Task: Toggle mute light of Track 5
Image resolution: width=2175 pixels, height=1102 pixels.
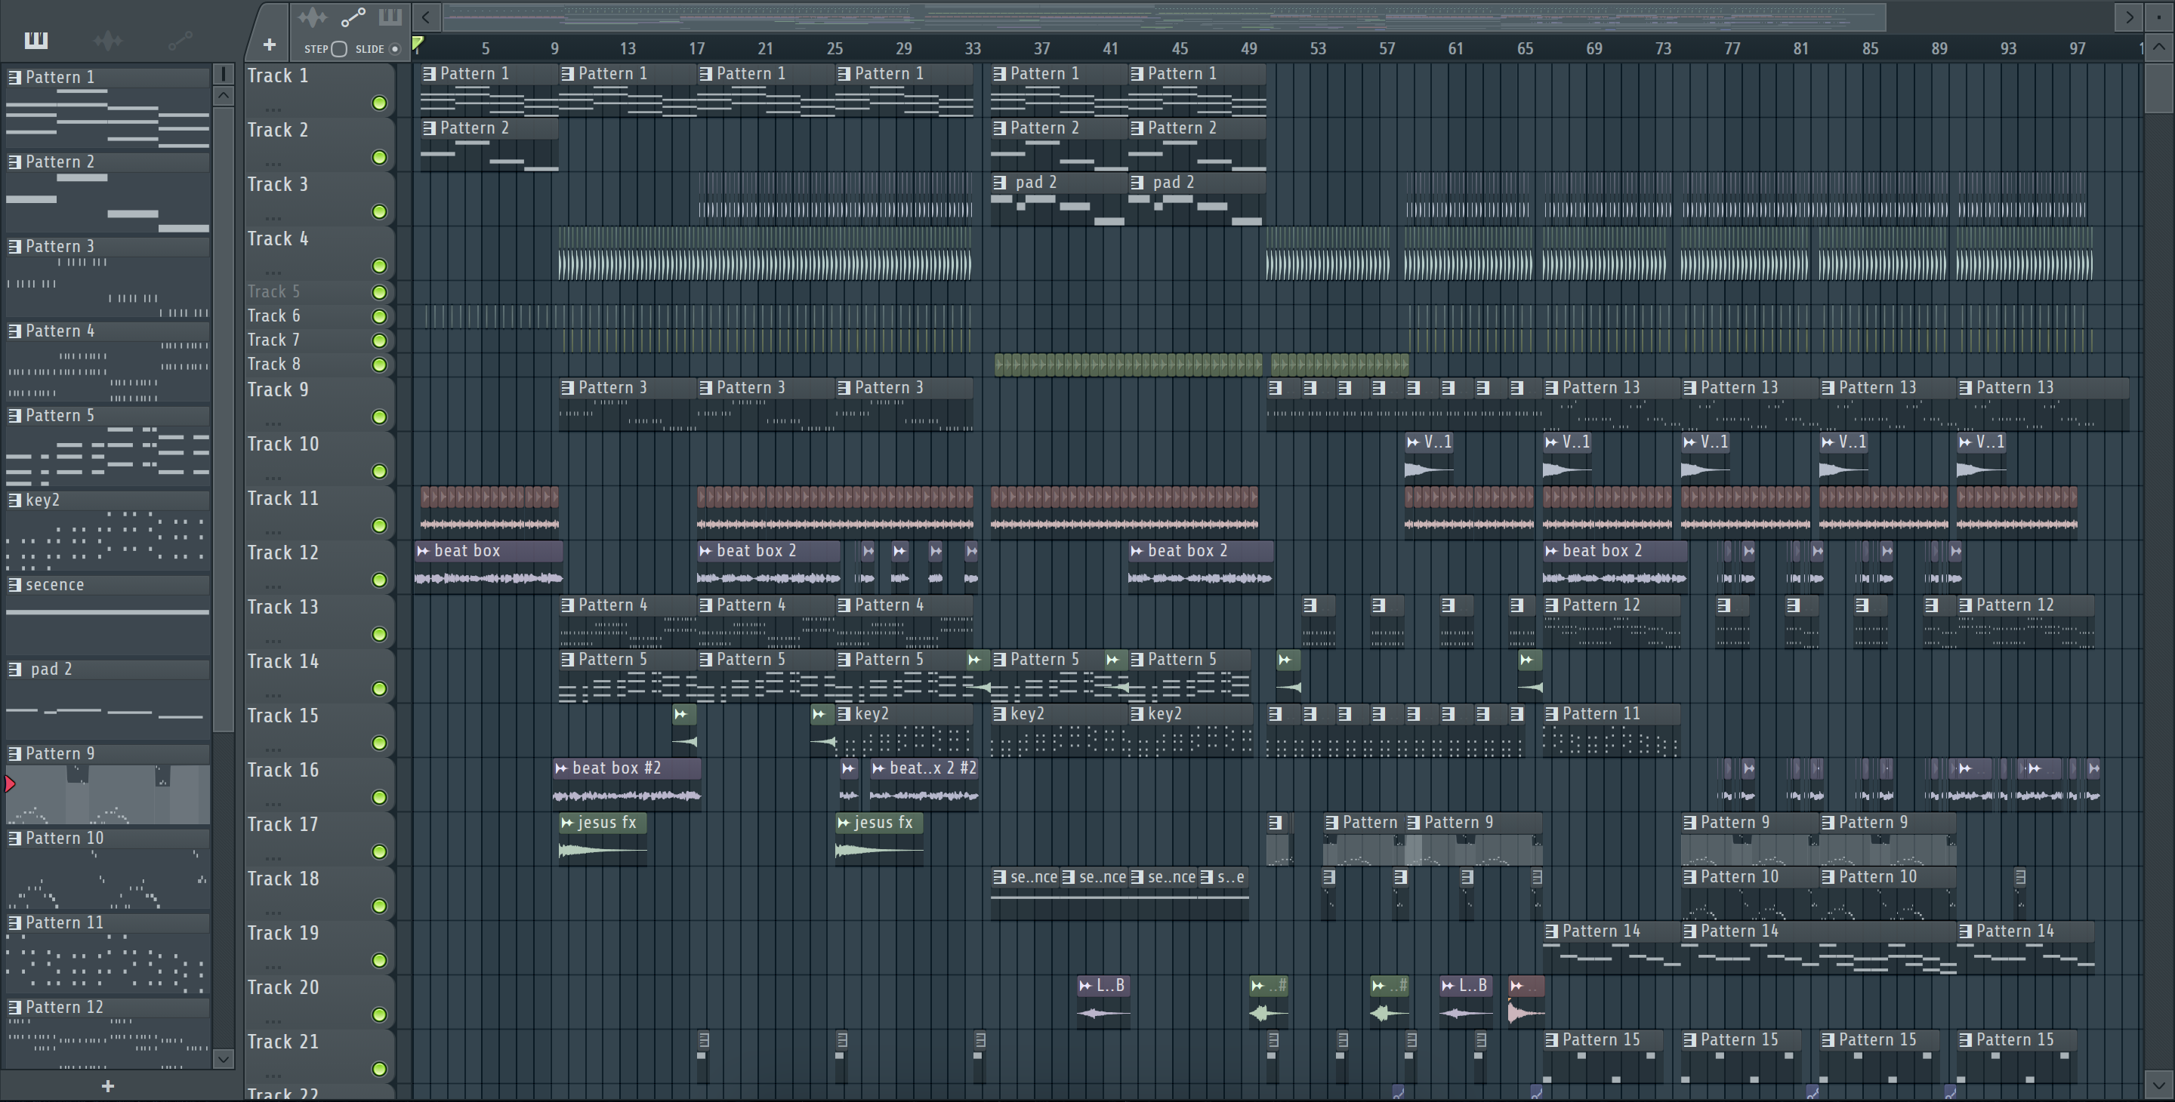Action: pos(380,292)
